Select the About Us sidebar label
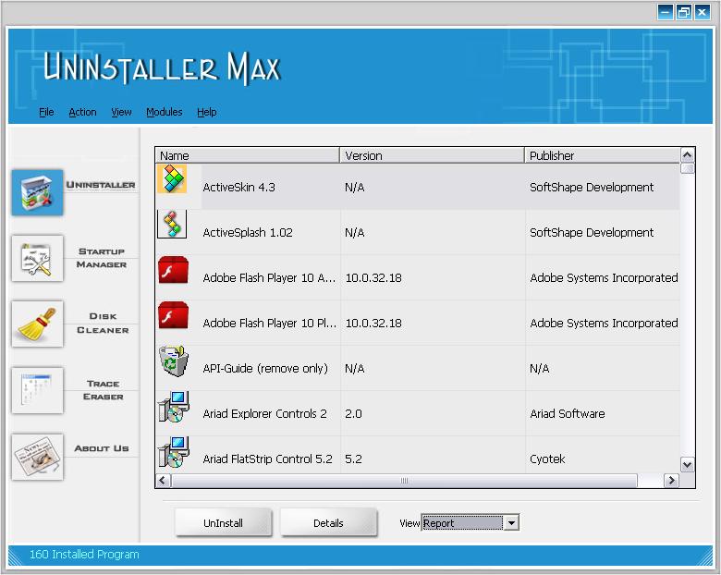The width and height of the screenshot is (721, 575). 101,448
